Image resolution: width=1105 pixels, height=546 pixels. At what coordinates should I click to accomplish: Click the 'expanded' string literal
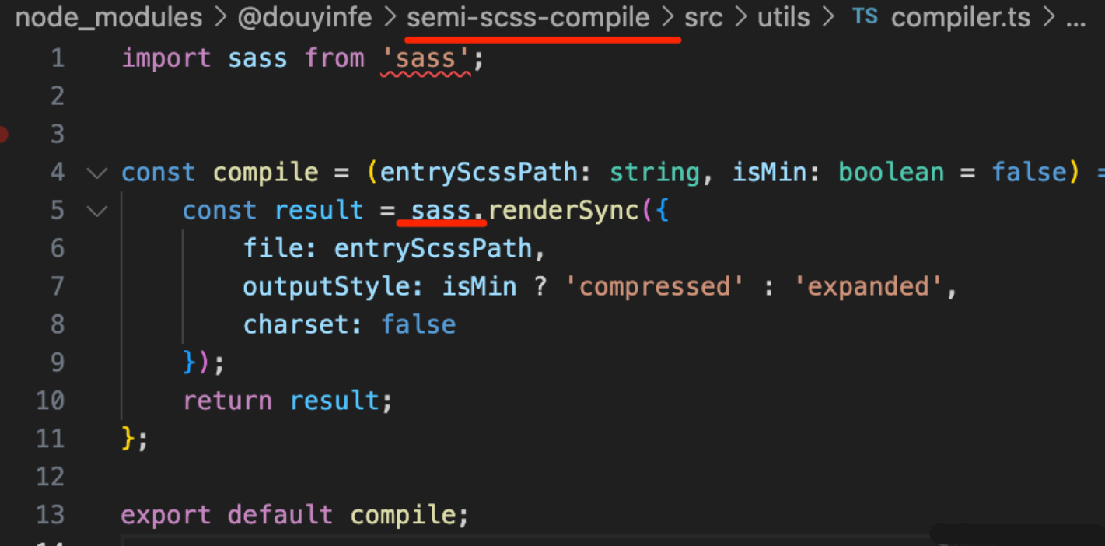(x=868, y=286)
